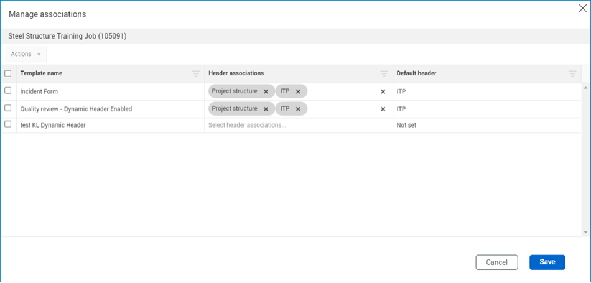The width and height of the screenshot is (591, 283).
Task: Open the Template name column filter
Action: (x=195, y=73)
